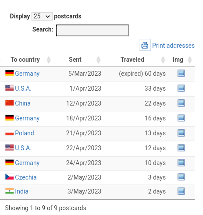Open image icon in the India row

pos(181,191)
